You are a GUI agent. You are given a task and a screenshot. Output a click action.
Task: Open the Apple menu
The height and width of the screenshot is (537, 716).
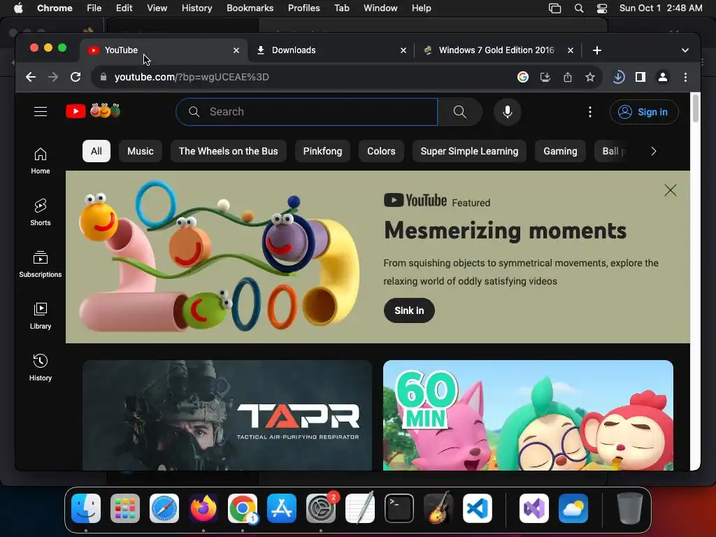(x=18, y=8)
